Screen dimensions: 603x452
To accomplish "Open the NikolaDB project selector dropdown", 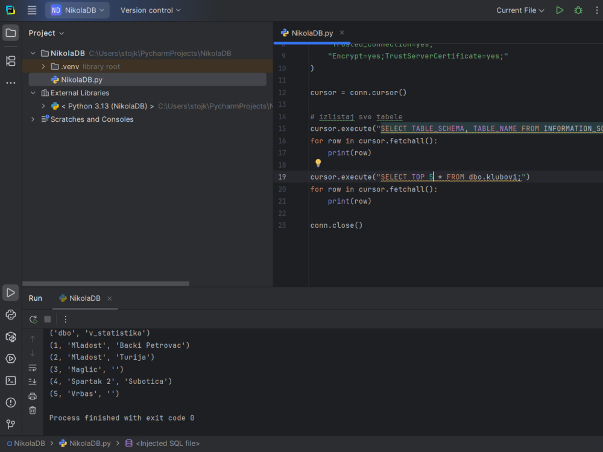I will coord(77,10).
